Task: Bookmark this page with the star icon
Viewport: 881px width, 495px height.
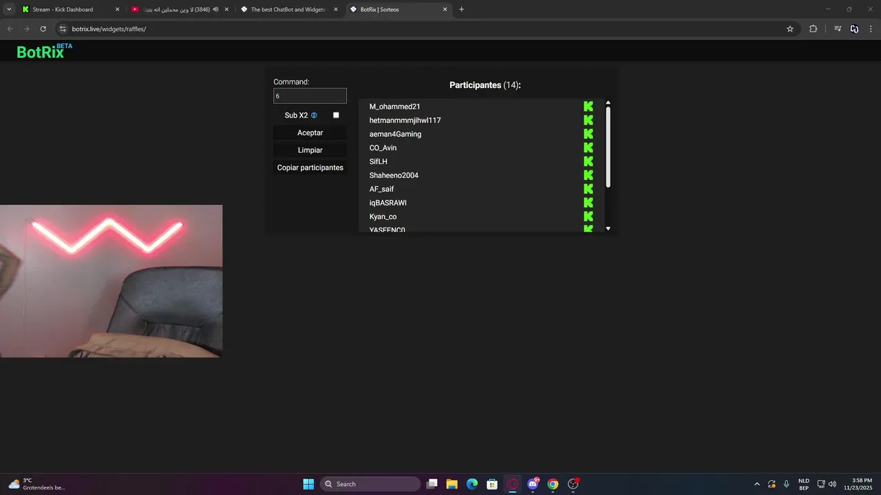Action: [790, 29]
